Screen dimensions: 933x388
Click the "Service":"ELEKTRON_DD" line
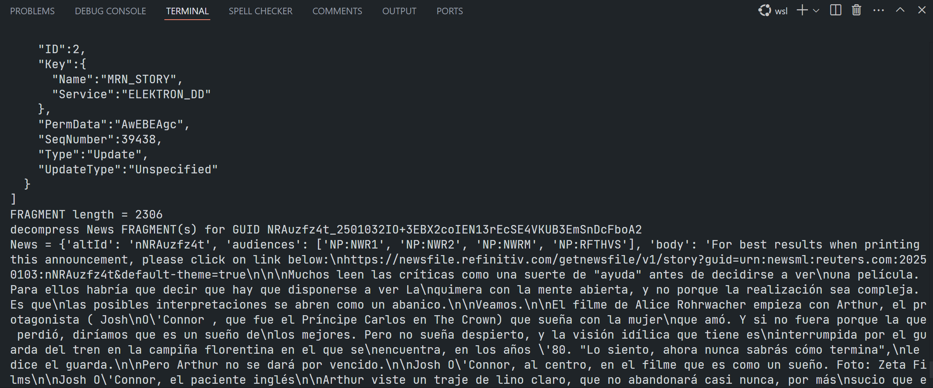(x=132, y=94)
